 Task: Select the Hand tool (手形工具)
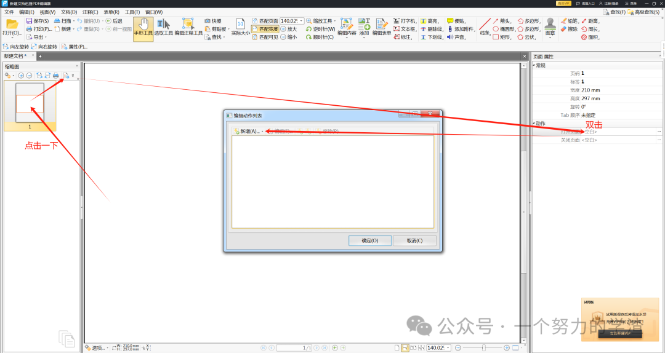[143, 29]
